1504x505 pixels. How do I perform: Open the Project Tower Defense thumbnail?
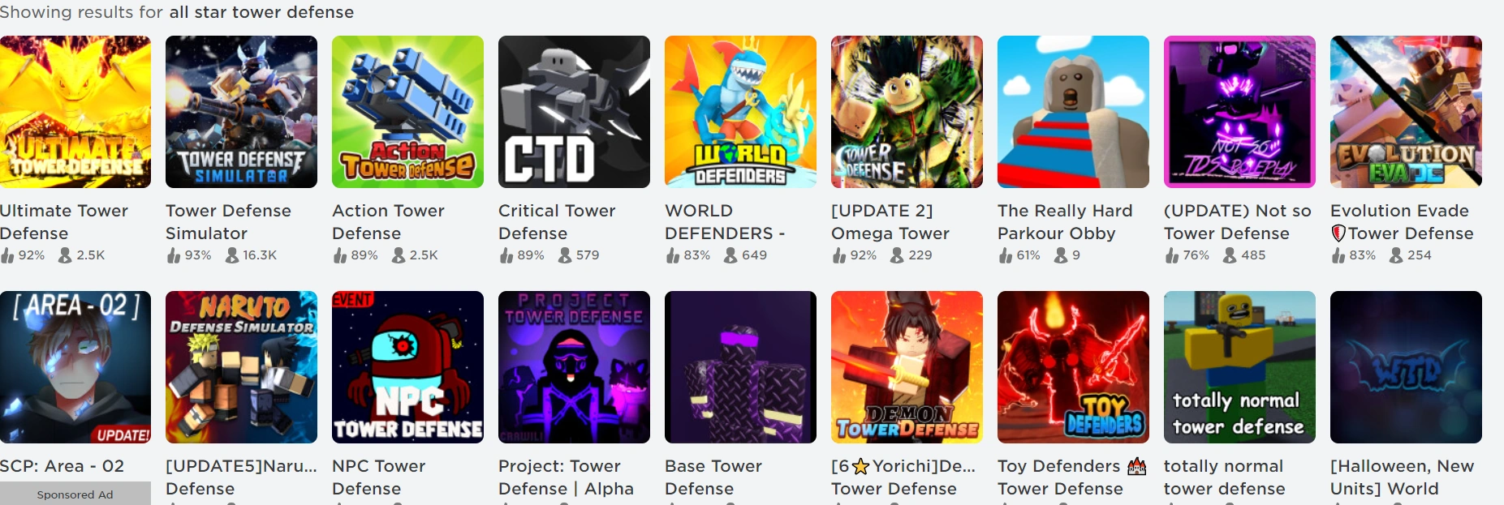[x=574, y=367]
